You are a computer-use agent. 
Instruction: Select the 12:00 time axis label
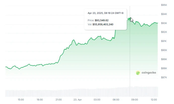tap(154, 99)
